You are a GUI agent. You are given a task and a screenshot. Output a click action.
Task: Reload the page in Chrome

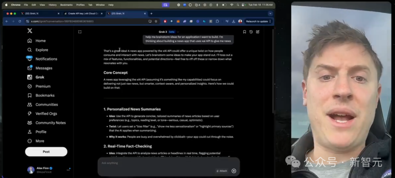[x=19, y=21]
